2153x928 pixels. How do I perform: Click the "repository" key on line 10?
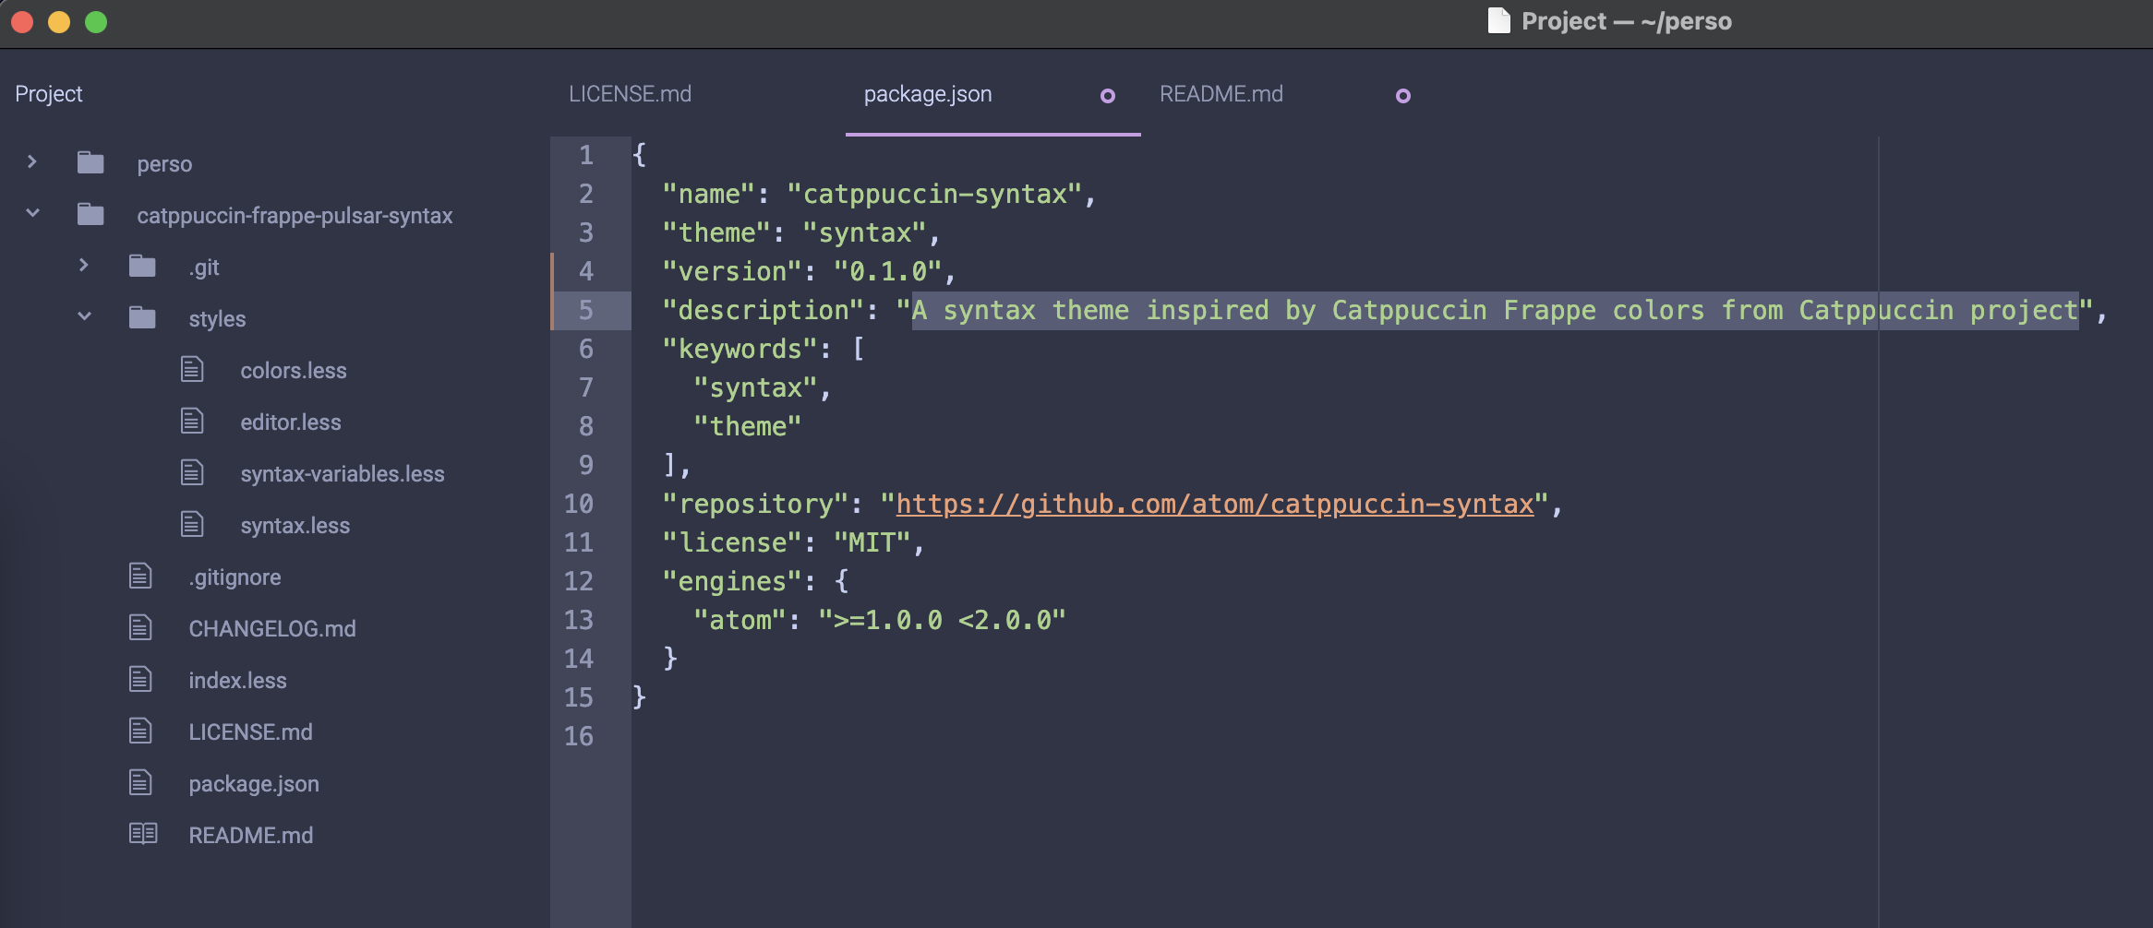click(x=755, y=504)
